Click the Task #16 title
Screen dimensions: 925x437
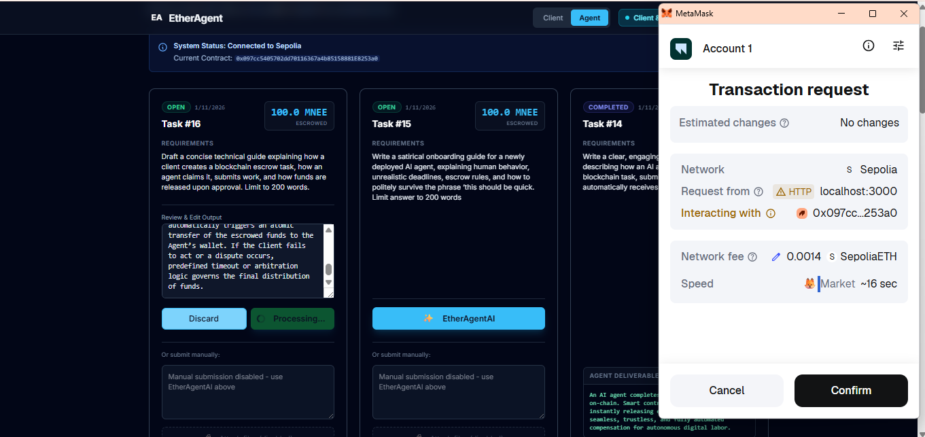click(181, 124)
